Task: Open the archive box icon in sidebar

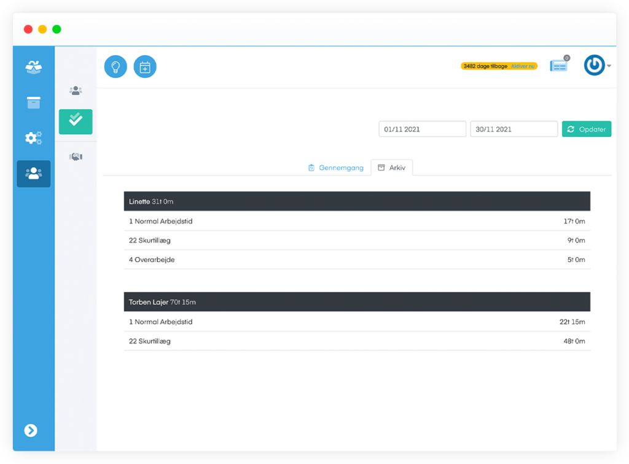Action: 34,102
